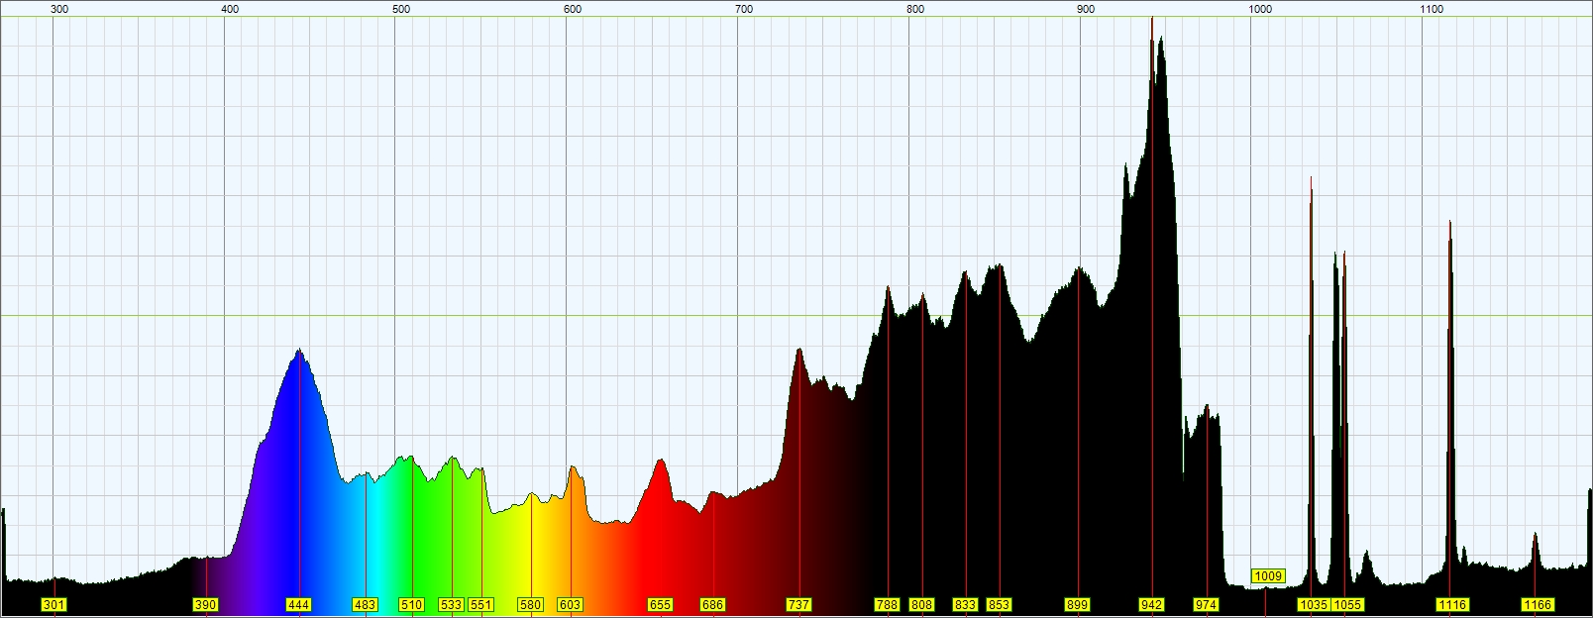Select the 390 peak label
1593x618 pixels.
205,604
